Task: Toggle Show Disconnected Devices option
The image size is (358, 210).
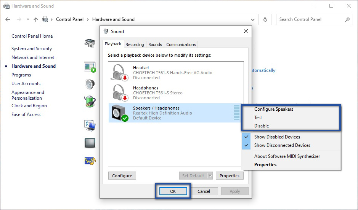Action: pyautogui.click(x=291, y=145)
